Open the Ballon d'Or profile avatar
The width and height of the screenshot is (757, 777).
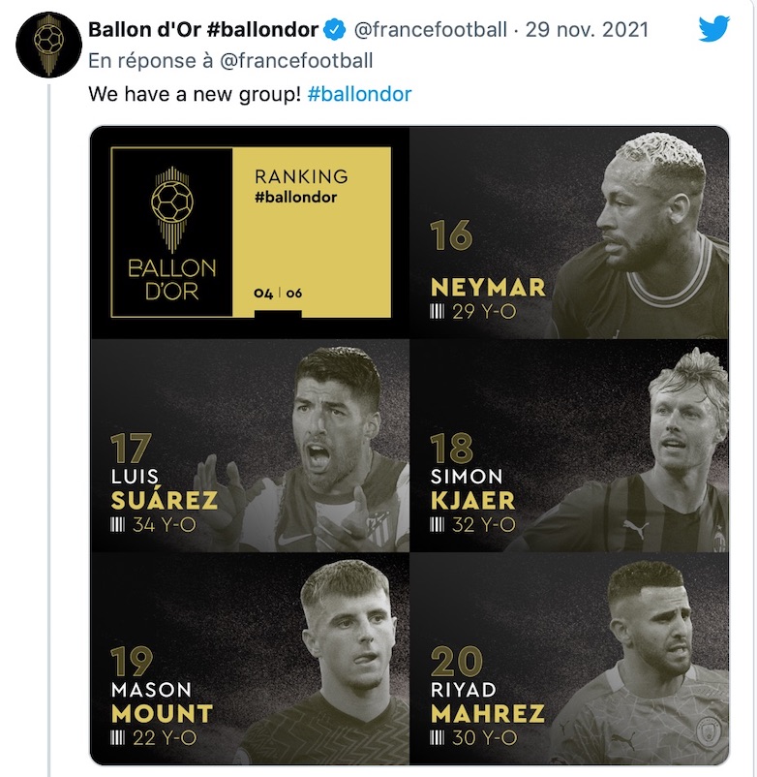pos(48,46)
